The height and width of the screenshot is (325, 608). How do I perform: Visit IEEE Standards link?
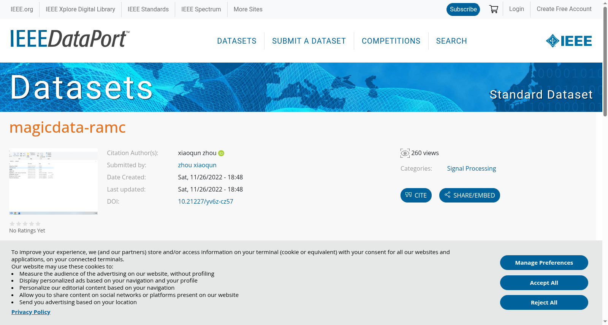point(148,9)
